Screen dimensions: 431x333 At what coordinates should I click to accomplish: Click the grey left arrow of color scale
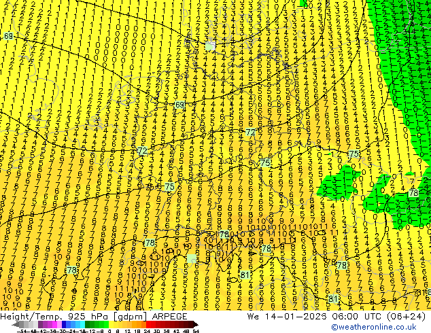pyautogui.click(x=16, y=324)
